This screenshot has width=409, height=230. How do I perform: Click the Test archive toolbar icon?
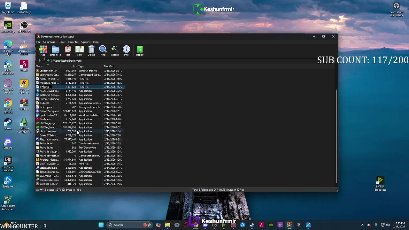click(x=68, y=50)
